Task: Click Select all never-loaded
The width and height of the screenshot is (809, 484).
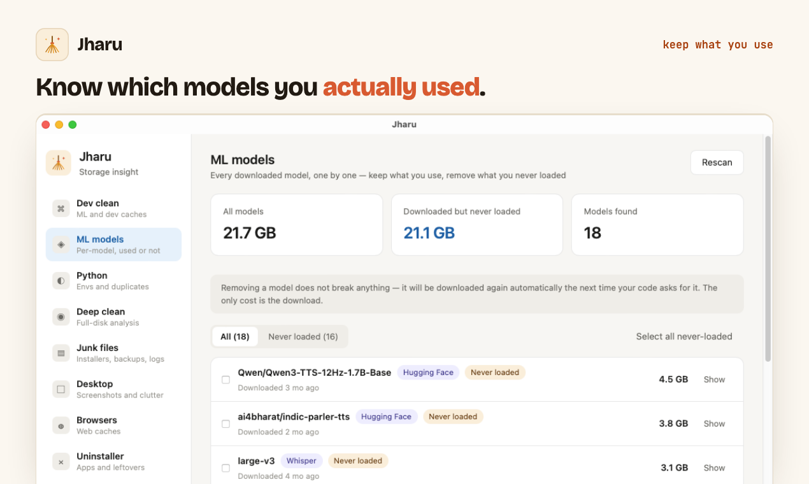Action: 684,336
